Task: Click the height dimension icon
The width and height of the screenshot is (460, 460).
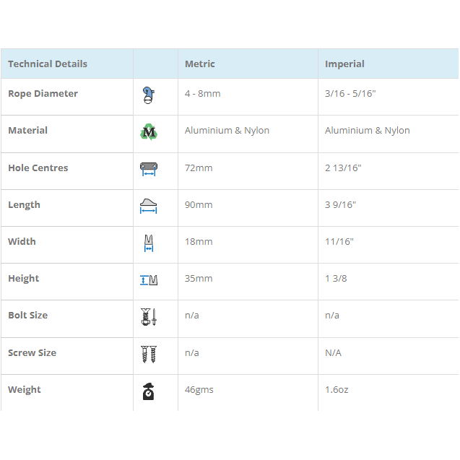Action: [149, 279]
